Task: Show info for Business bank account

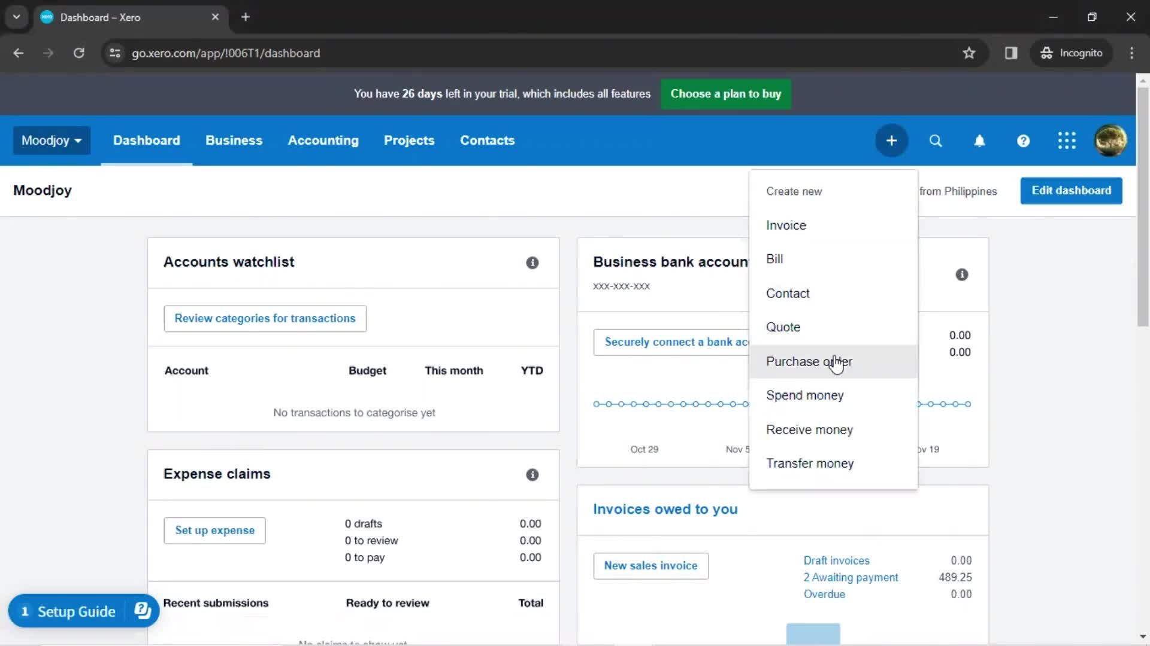Action: 962,275
